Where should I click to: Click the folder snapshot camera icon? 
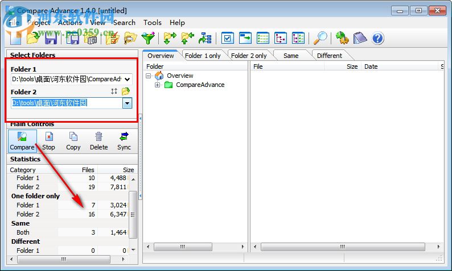click(x=90, y=38)
